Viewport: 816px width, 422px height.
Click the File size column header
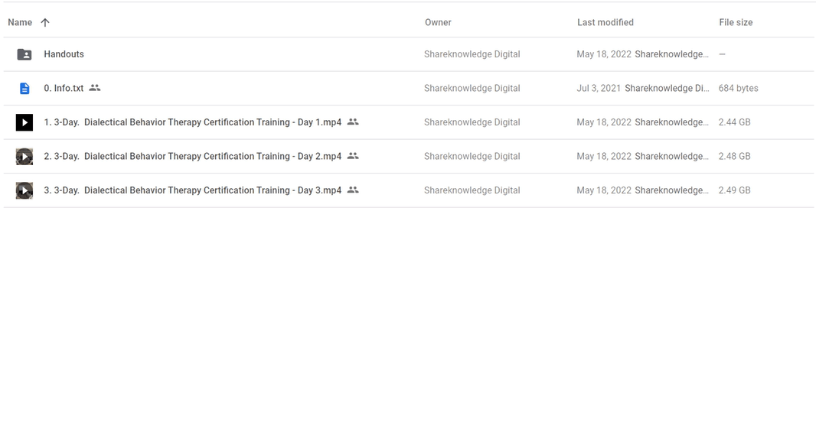pyautogui.click(x=736, y=23)
